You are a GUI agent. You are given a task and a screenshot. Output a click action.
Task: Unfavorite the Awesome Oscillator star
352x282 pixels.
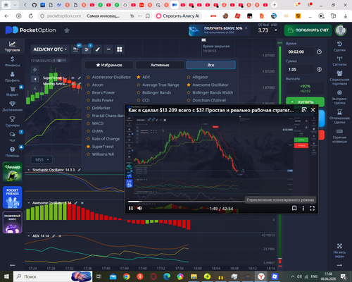tap(189, 85)
